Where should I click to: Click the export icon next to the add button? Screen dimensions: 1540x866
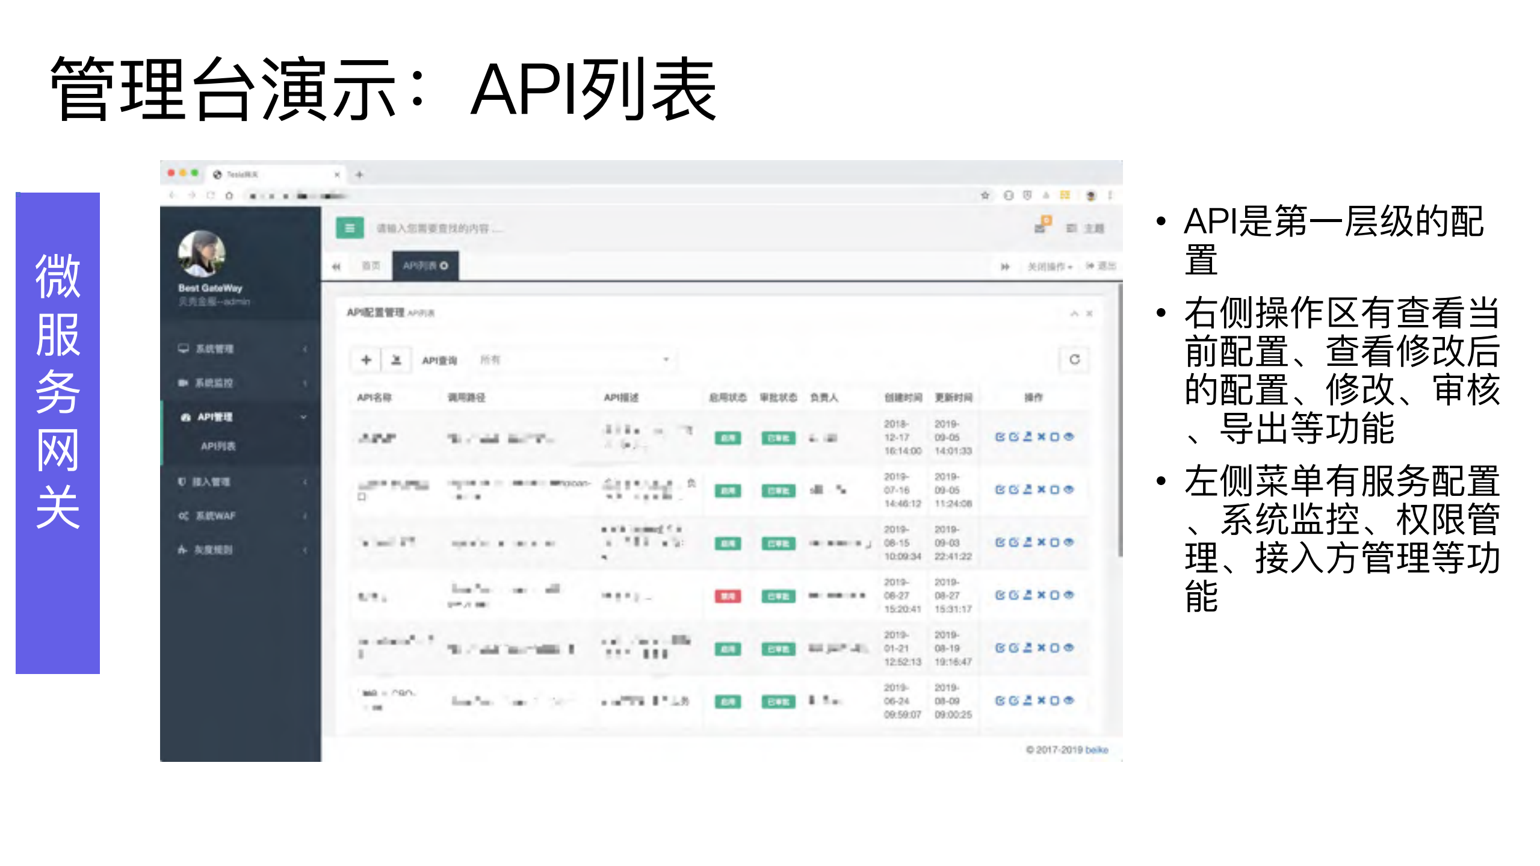point(397,360)
